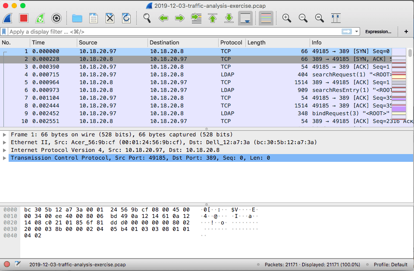Sort by Destination column header

click(183, 43)
